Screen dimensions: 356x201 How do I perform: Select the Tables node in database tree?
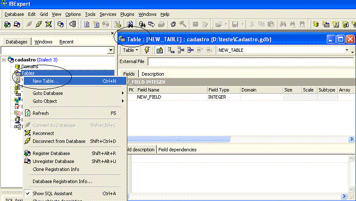click(28, 73)
